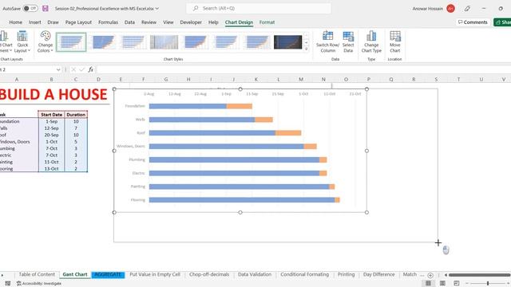
Task: Click the Save icon in title bar
Action: [x=46, y=9]
